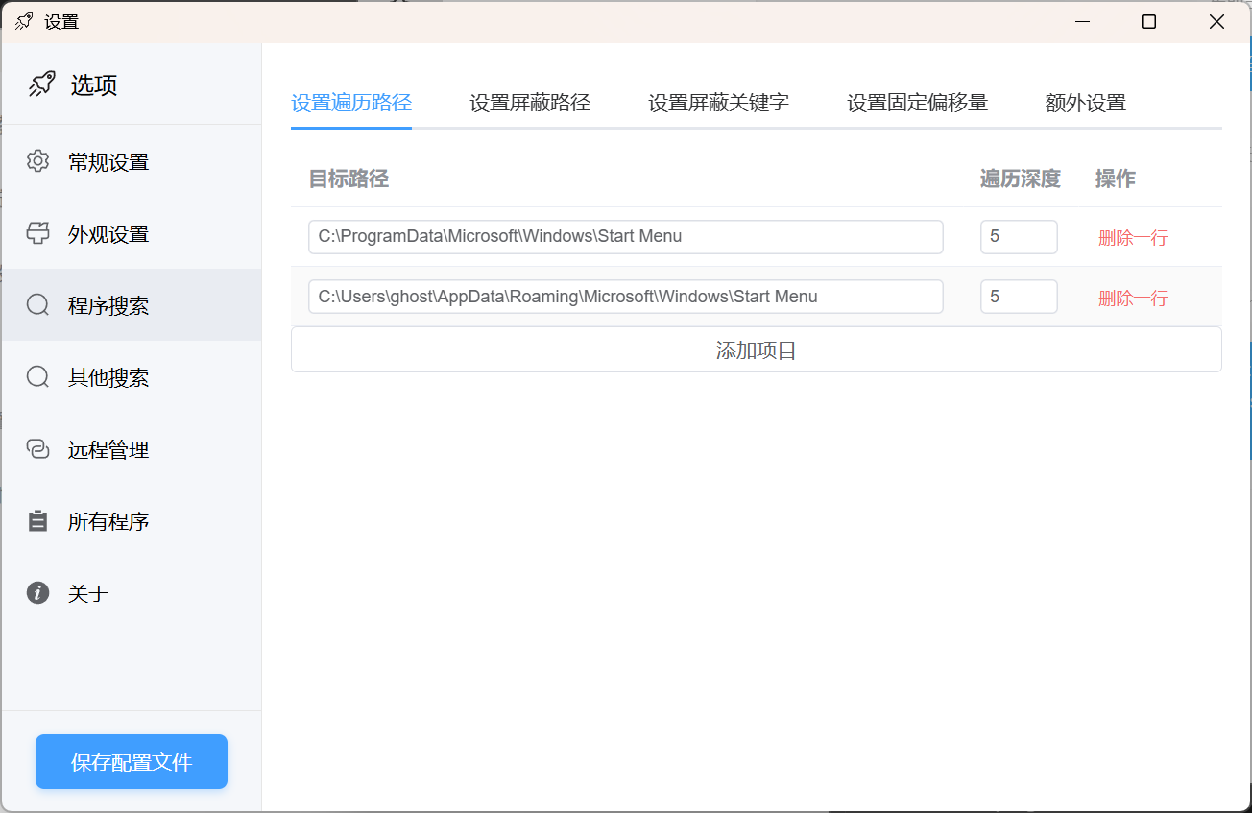This screenshot has height=813, width=1252.
Task: Click the ProgramData Start Menu path field
Action: click(625, 237)
